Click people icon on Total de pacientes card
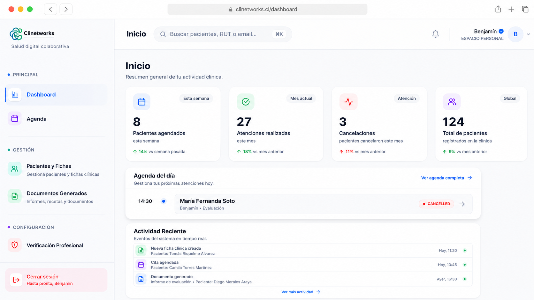The height and width of the screenshot is (300, 534). [452, 102]
